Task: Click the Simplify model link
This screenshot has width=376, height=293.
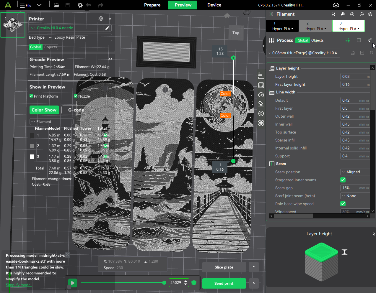Action: 19,285
